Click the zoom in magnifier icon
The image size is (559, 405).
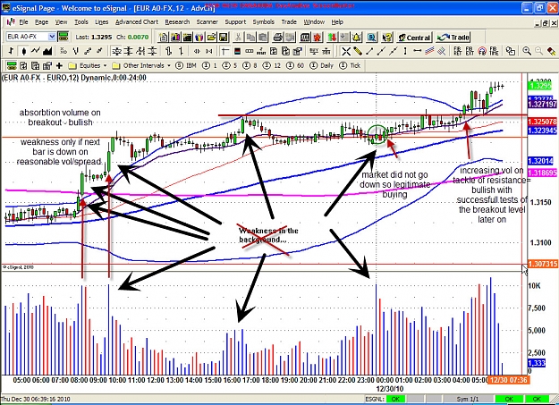tap(527, 51)
